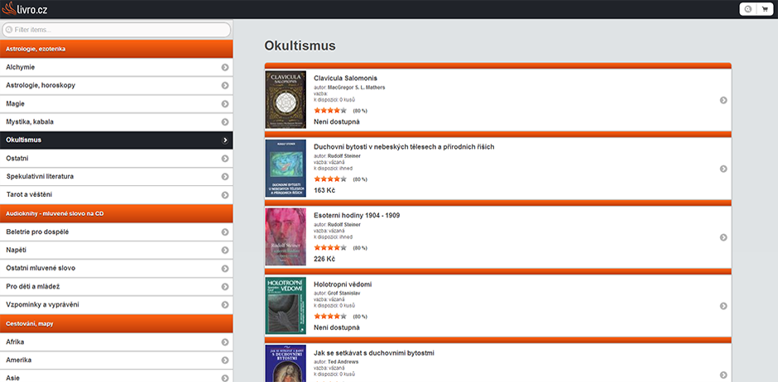
Task: Click arrow icon in Napětí row
Action: (225, 251)
